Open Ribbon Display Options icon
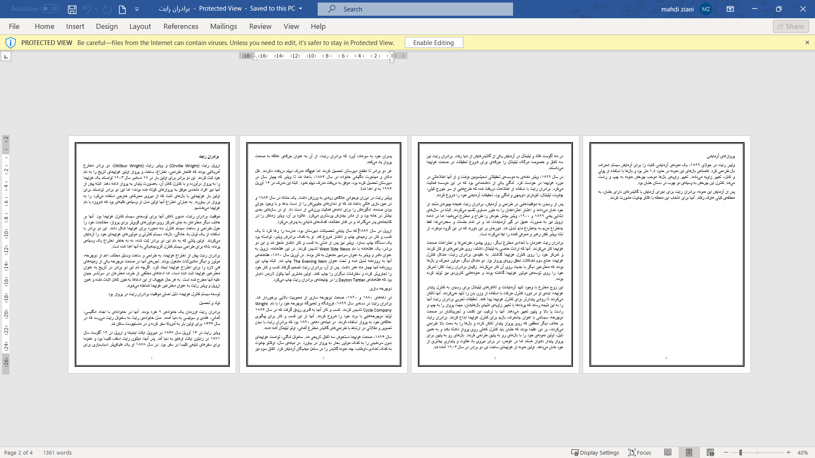Viewport: 815px width, 458px height. [730, 9]
